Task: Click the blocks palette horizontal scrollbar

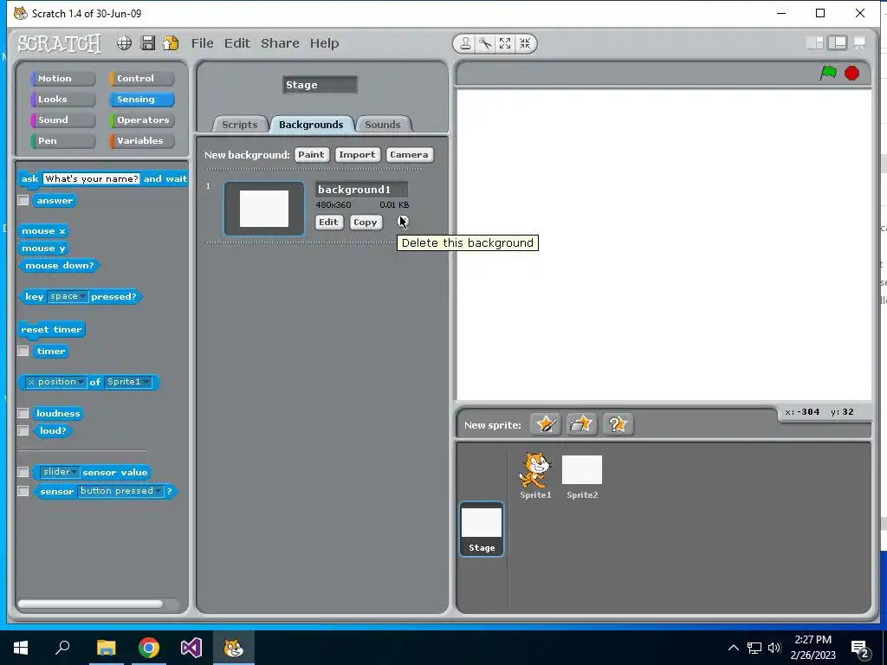Action: click(90, 604)
